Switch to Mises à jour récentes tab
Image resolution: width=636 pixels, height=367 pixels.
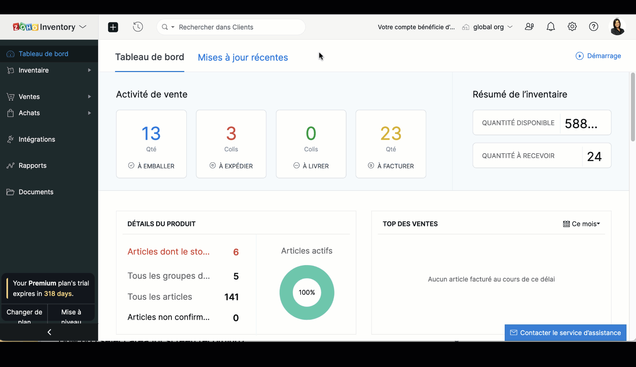pos(243,57)
